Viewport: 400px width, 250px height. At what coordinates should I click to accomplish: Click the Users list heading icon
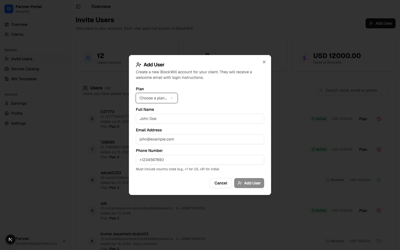coord(85,88)
